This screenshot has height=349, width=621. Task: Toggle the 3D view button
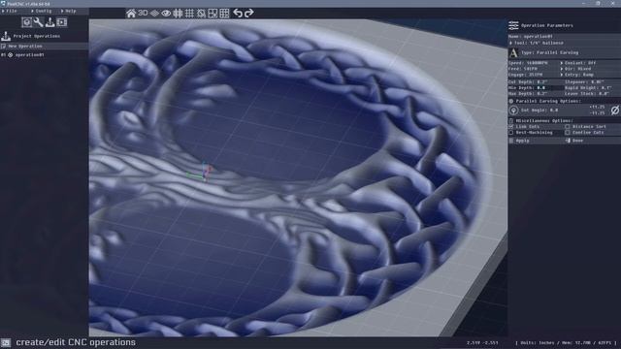[143, 13]
